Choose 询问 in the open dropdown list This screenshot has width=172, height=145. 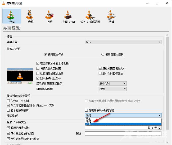point(123,121)
